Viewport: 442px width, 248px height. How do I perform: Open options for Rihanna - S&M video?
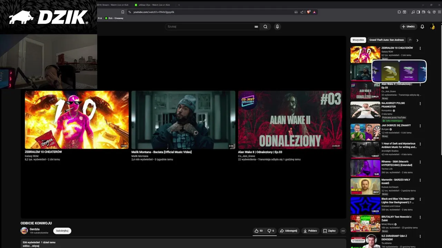click(420, 162)
